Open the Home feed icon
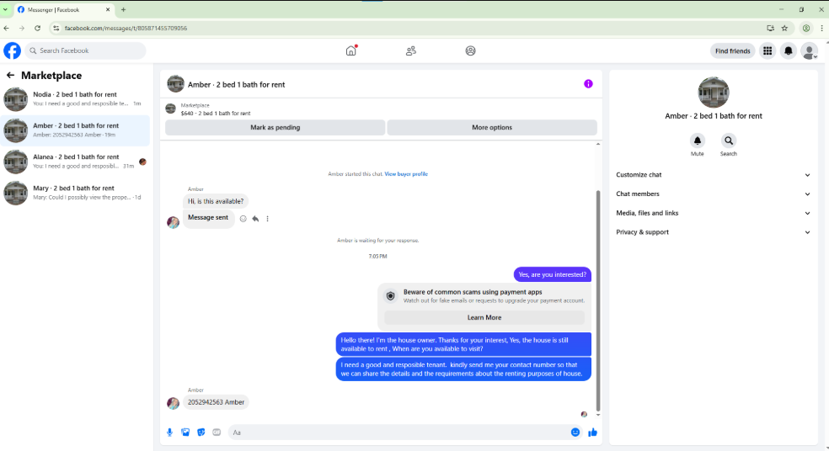Viewport: 829px width, 451px height. coord(351,50)
